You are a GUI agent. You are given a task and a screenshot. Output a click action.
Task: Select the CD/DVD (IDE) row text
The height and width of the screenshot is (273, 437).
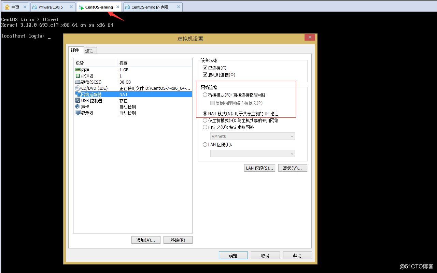click(x=95, y=88)
